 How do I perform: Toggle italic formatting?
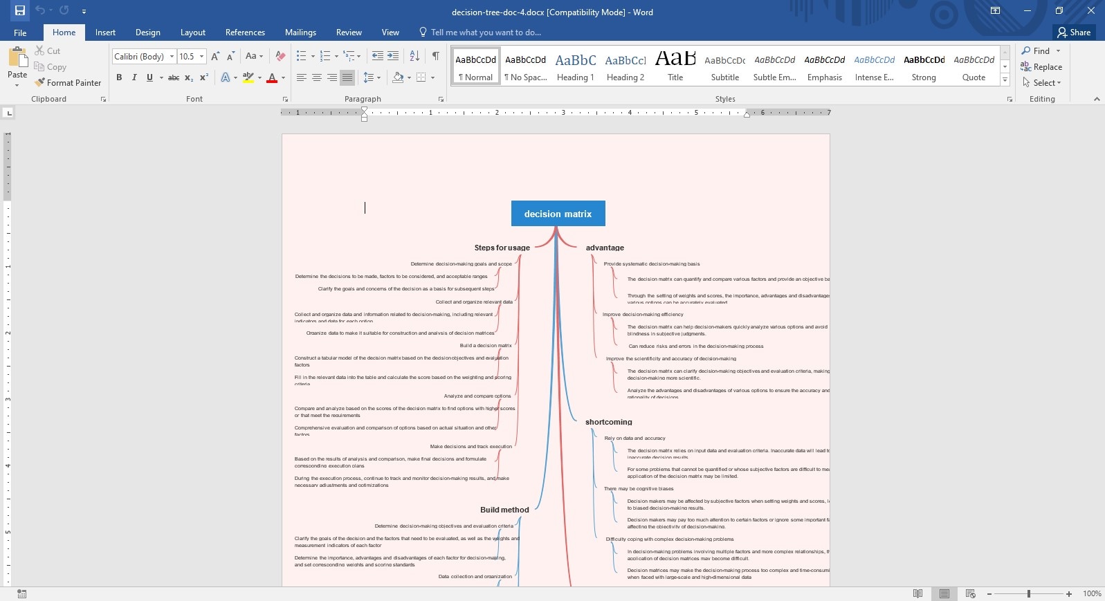(x=134, y=77)
